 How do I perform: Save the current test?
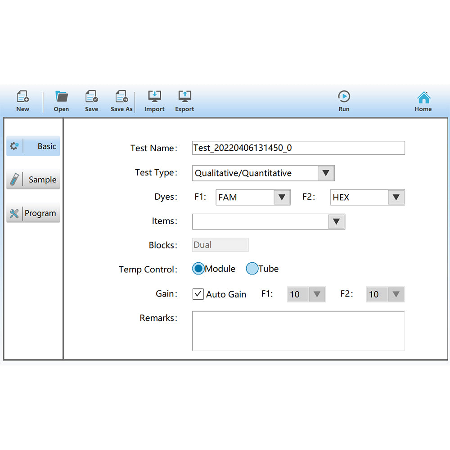tap(91, 100)
